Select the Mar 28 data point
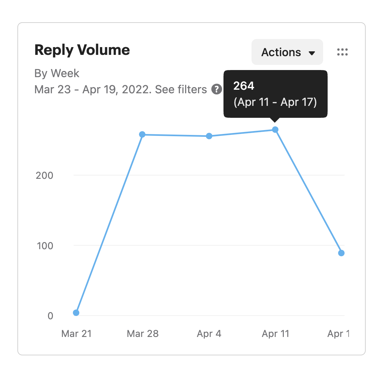 142,134
